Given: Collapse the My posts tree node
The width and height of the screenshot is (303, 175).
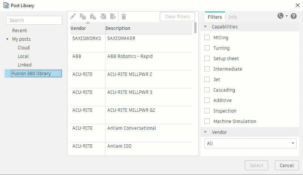Looking at the screenshot, I should point(7,39).
